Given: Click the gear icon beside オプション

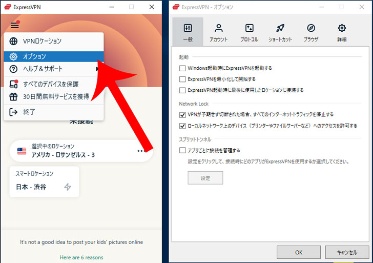Looking at the screenshot, I should [13, 56].
